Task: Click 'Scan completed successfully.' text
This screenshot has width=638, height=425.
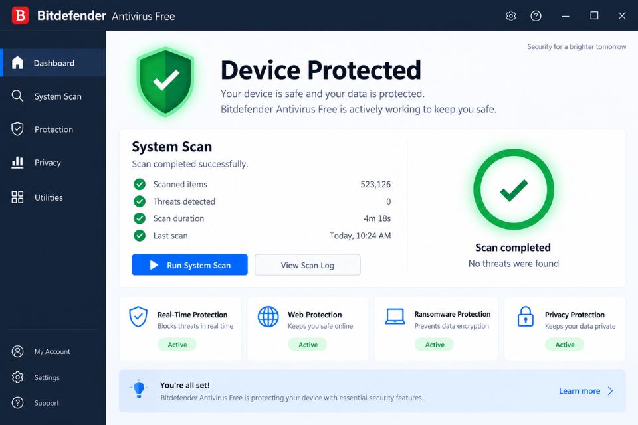Action: click(189, 164)
